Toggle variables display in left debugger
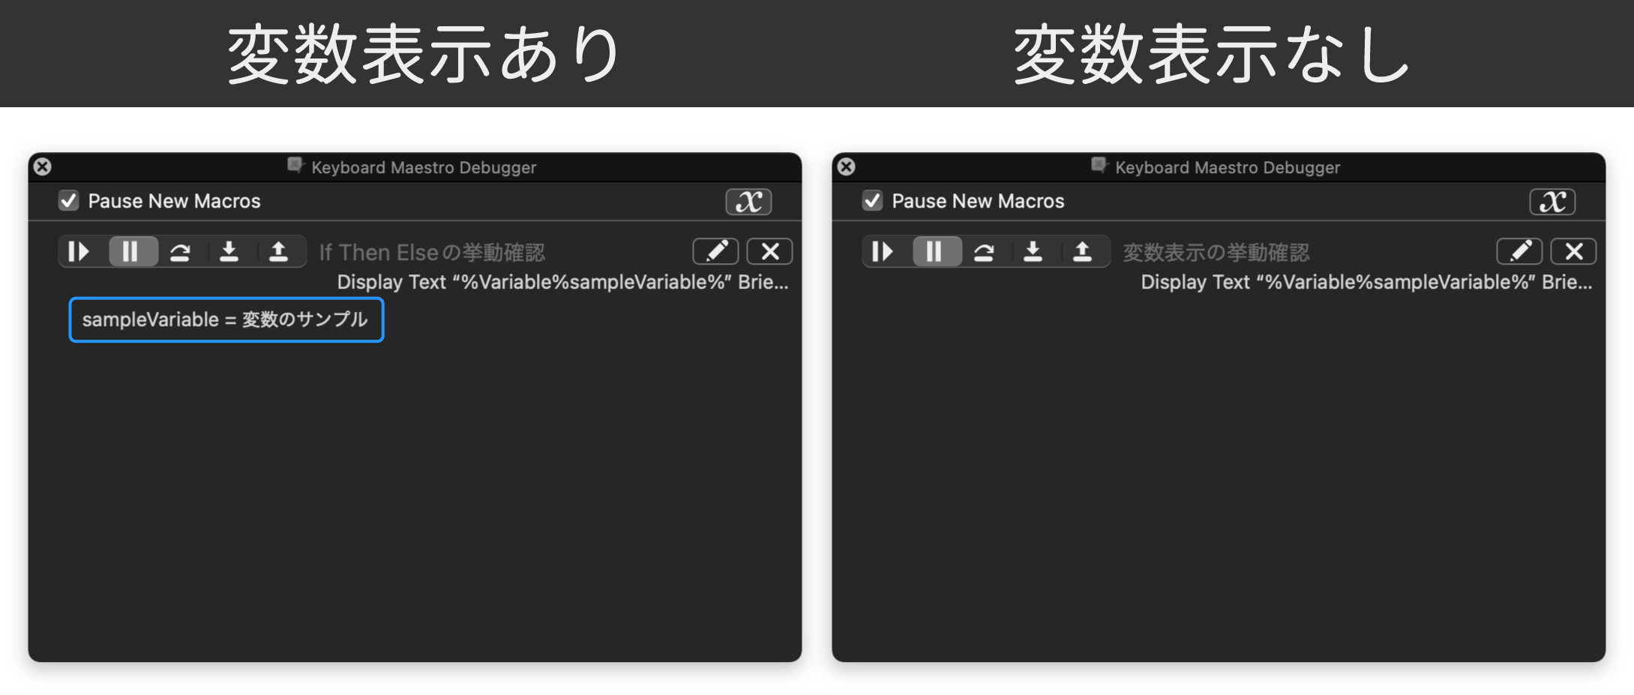1634x695 pixels. [748, 202]
